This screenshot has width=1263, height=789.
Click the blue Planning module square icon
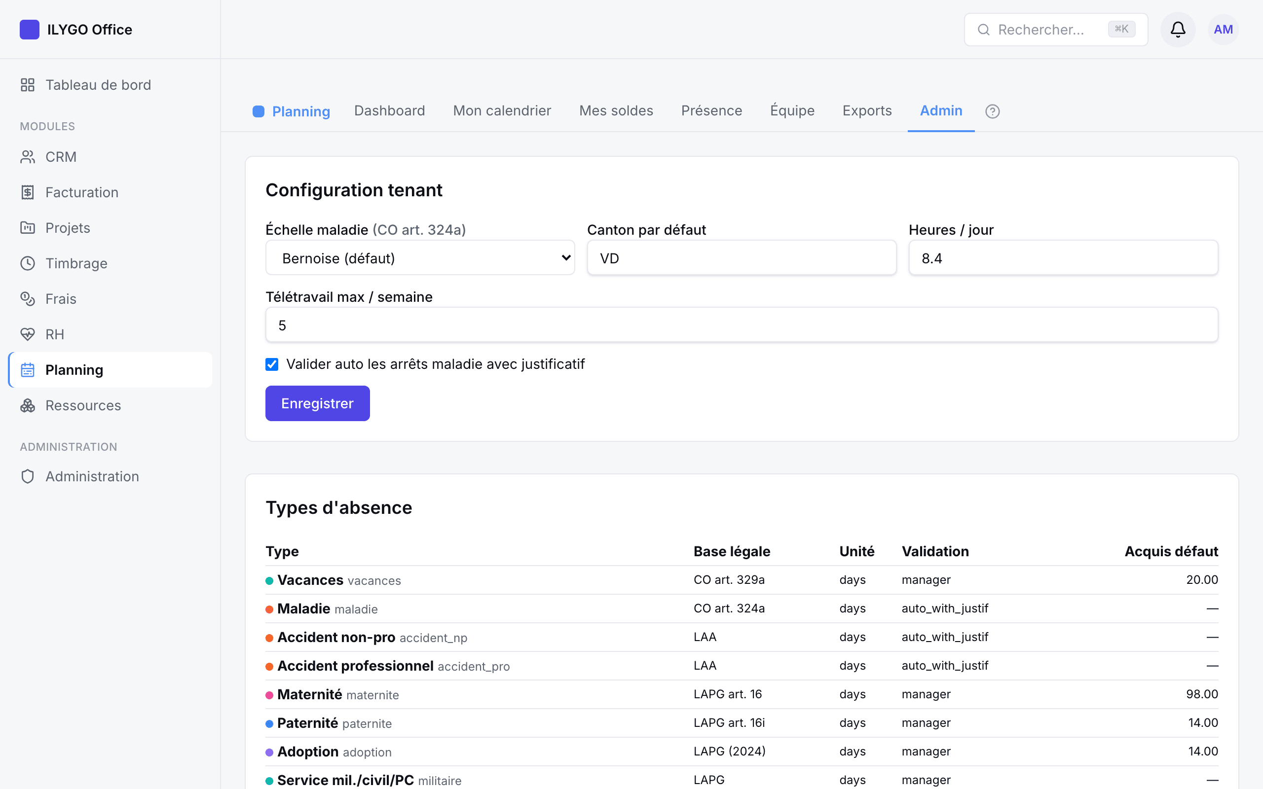click(259, 111)
